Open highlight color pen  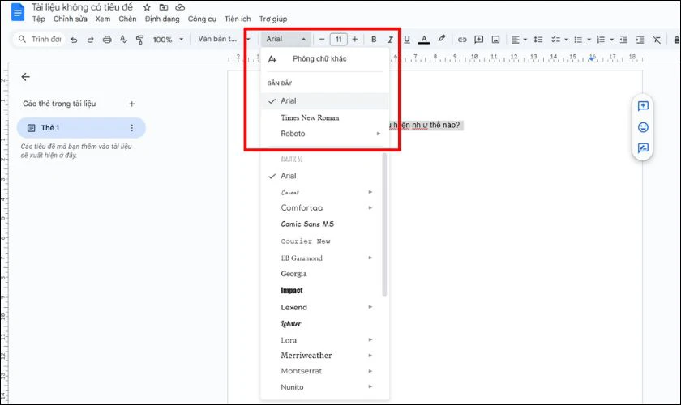coord(442,39)
